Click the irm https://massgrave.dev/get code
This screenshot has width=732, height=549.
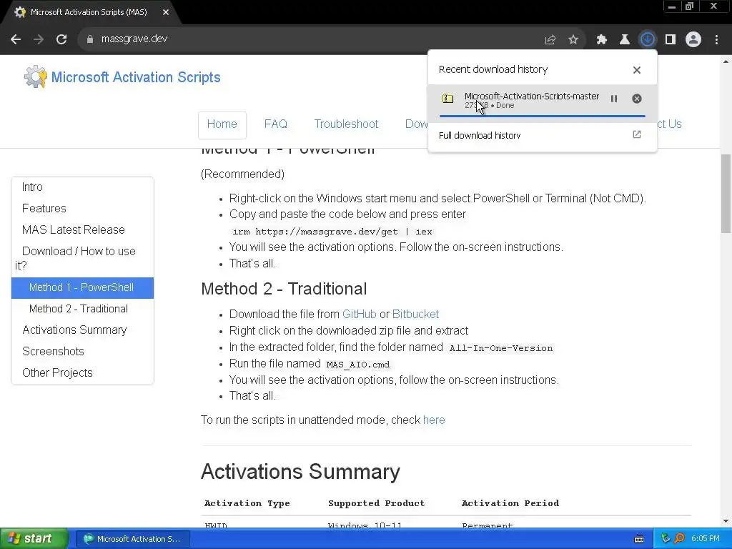(332, 232)
